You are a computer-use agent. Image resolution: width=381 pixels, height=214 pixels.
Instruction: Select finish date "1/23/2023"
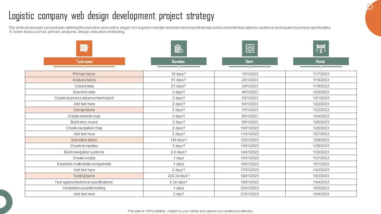321,110
